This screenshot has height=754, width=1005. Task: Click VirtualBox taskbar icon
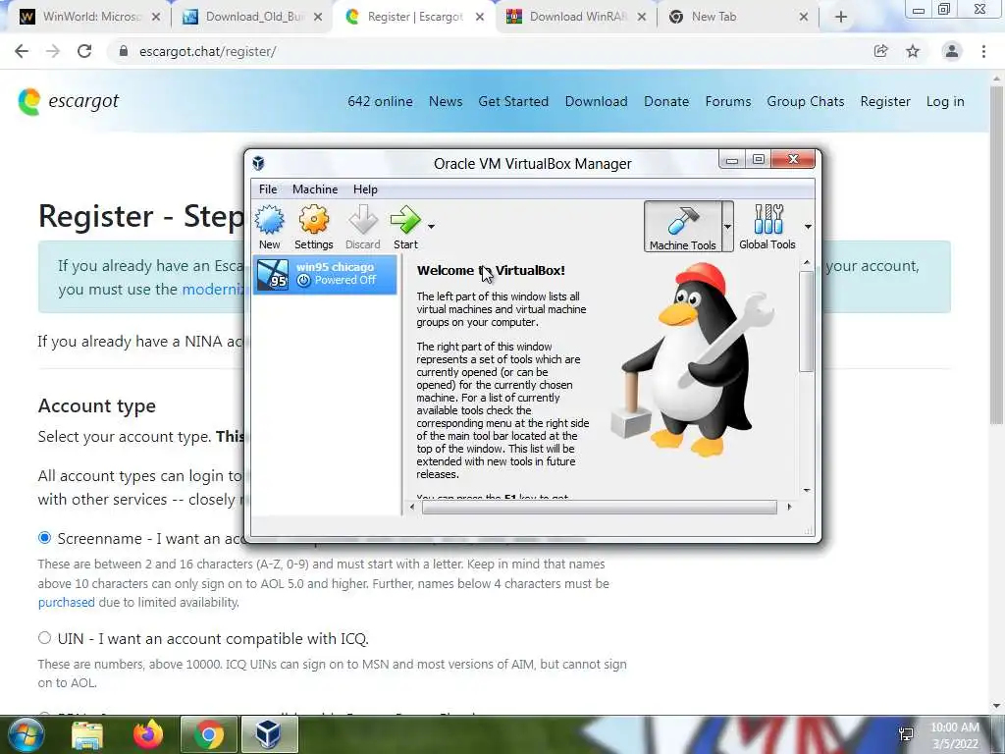coord(269,734)
